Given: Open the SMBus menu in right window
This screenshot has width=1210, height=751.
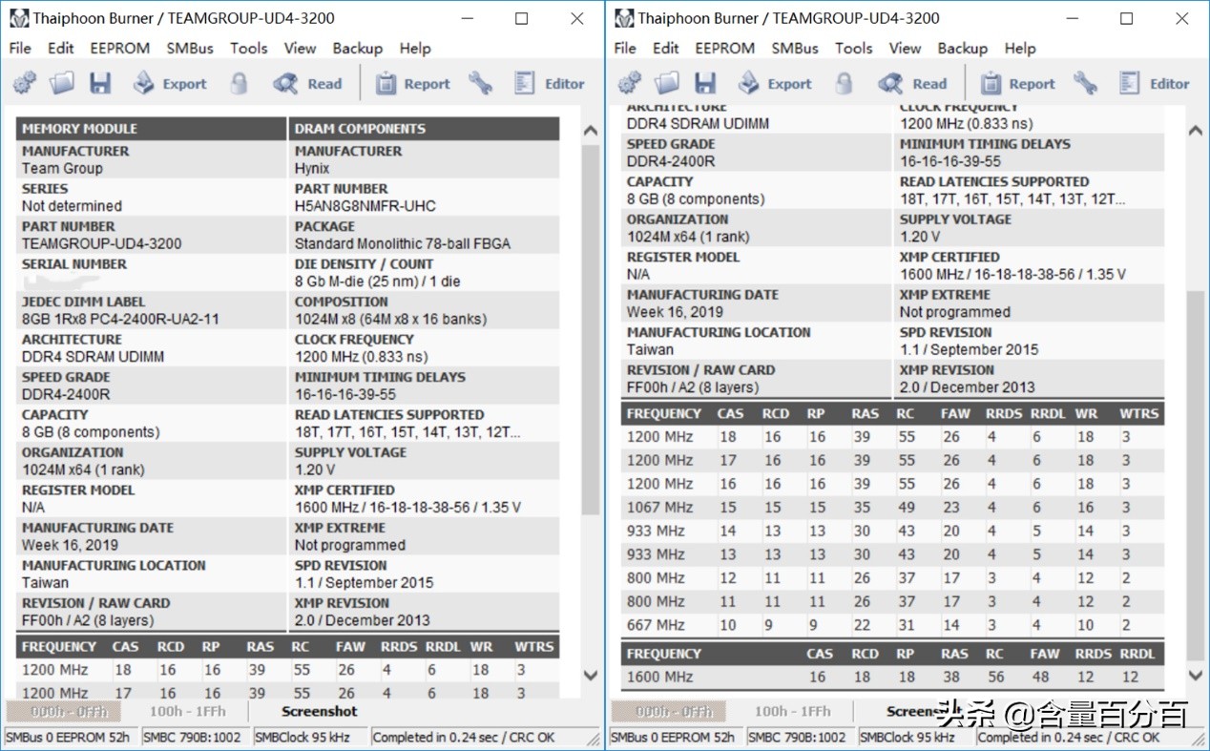Looking at the screenshot, I should pos(795,48).
